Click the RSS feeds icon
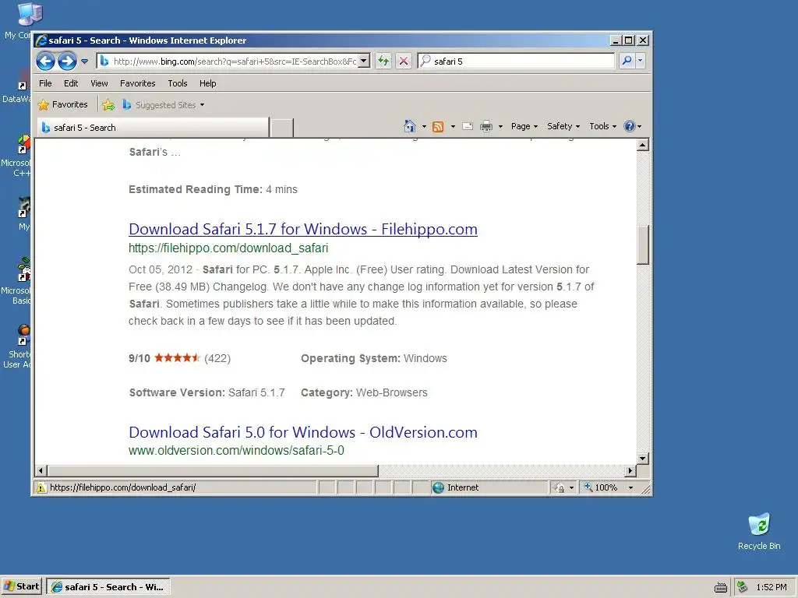The width and height of the screenshot is (798, 598). click(438, 127)
